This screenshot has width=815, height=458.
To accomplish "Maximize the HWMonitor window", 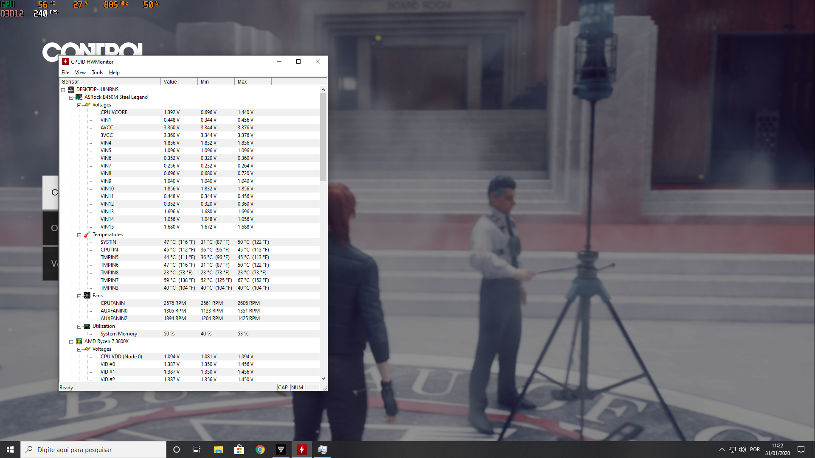I will 298,61.
